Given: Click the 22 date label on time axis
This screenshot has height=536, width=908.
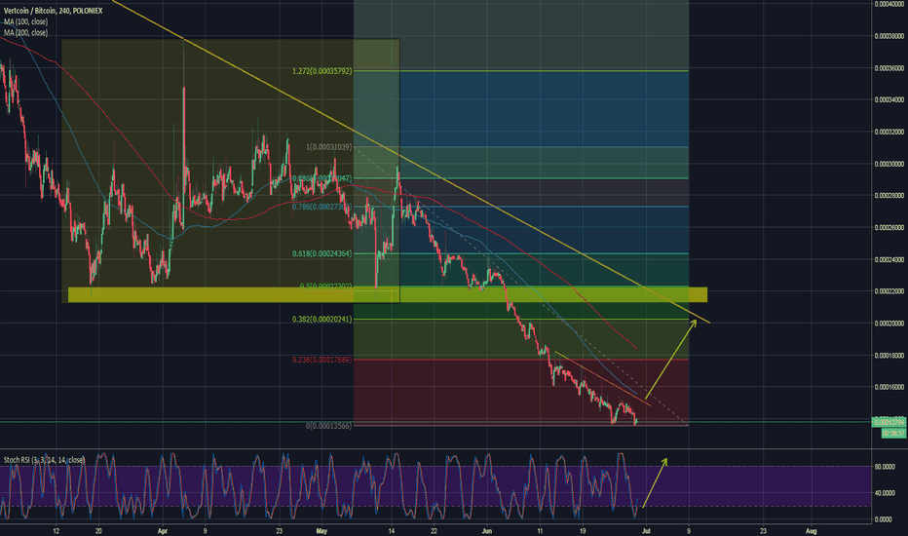Looking at the screenshot, I should pyautogui.click(x=434, y=531).
